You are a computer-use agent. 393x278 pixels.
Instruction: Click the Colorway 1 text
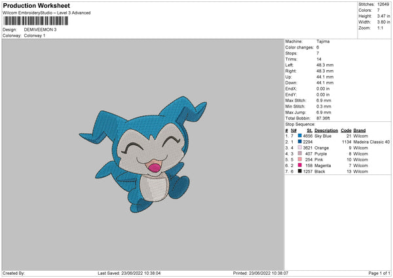pyautogui.click(x=35, y=35)
